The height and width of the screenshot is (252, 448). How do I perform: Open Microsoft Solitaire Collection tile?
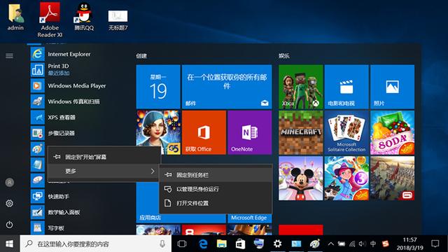[x=346, y=132]
